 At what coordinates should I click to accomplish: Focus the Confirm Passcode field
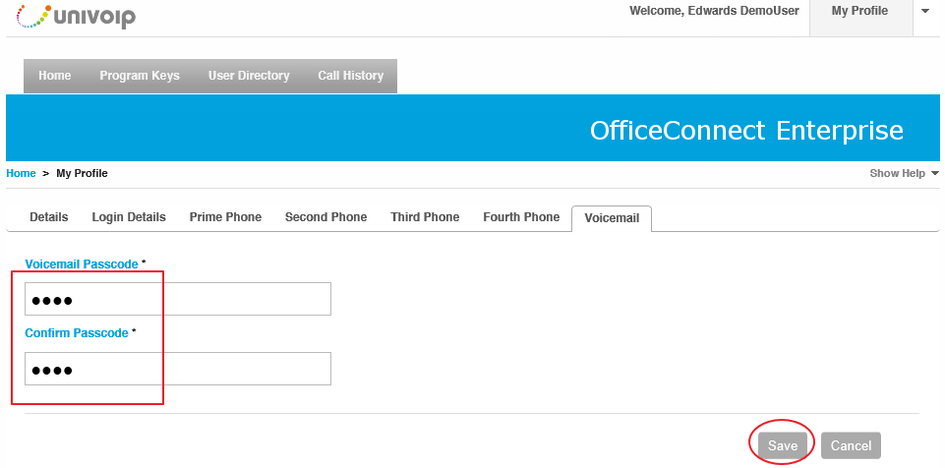coord(178,369)
